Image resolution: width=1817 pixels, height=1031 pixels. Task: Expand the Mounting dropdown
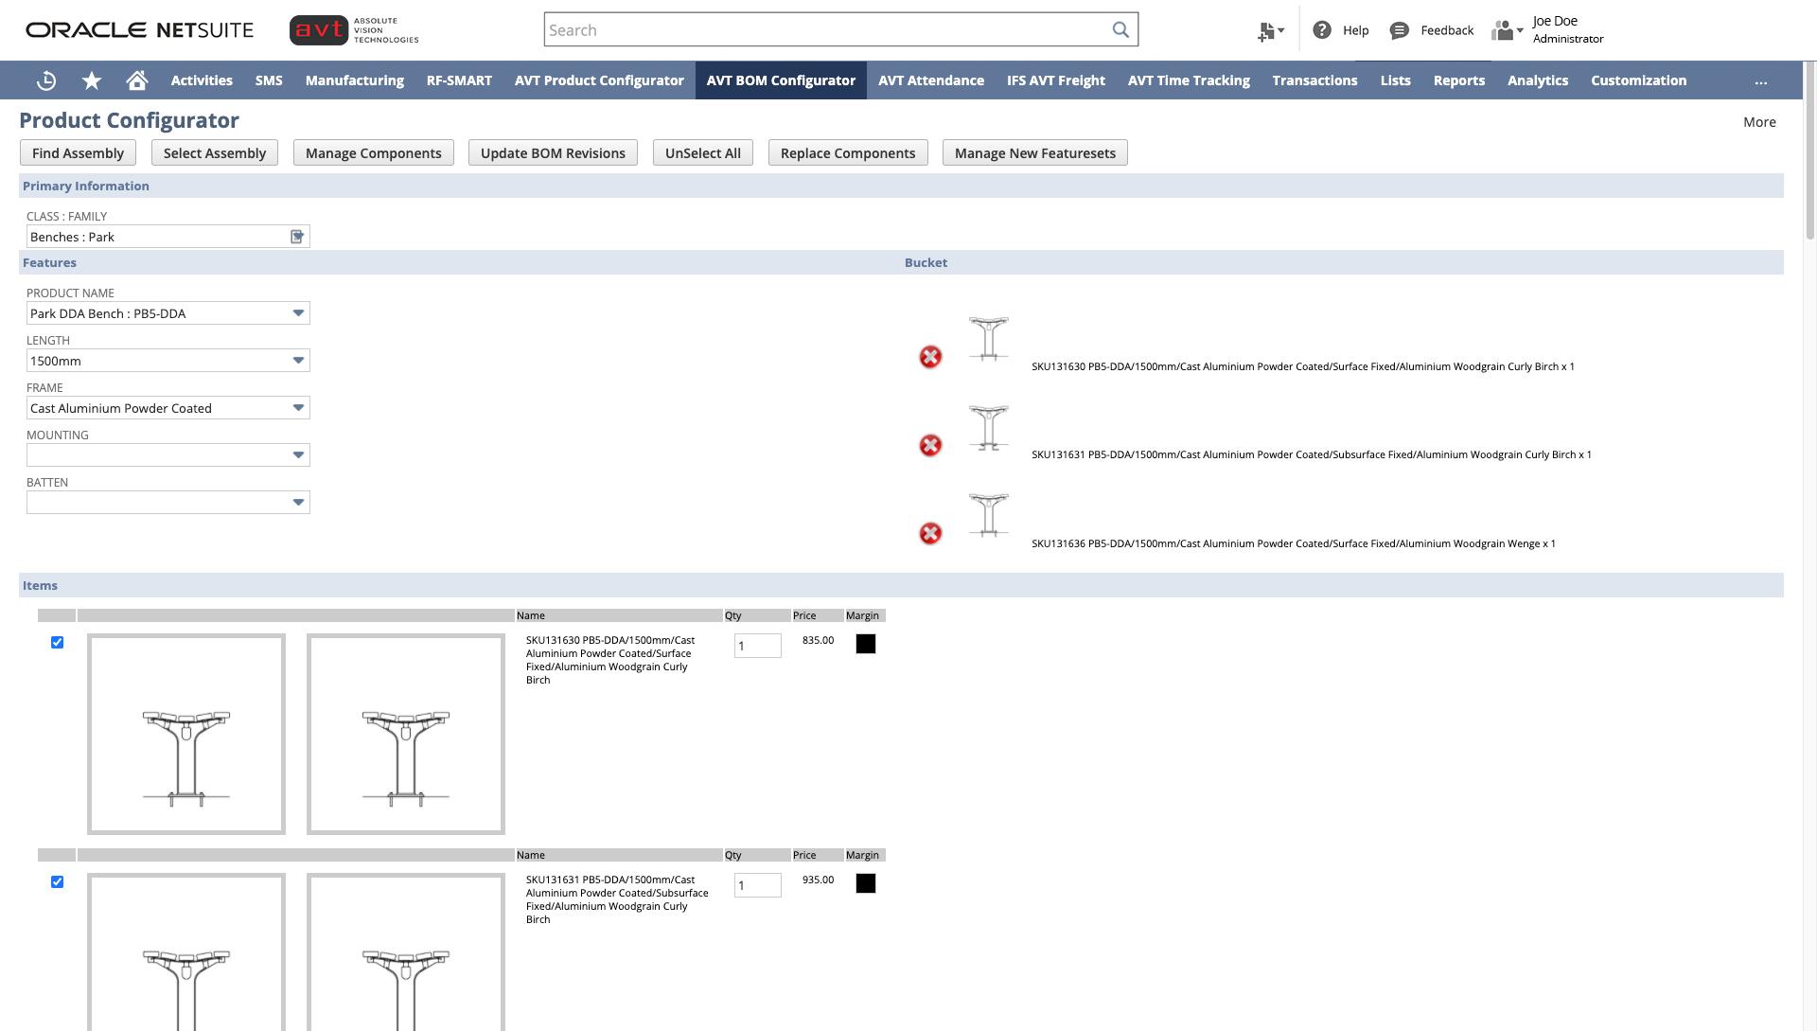coord(298,455)
